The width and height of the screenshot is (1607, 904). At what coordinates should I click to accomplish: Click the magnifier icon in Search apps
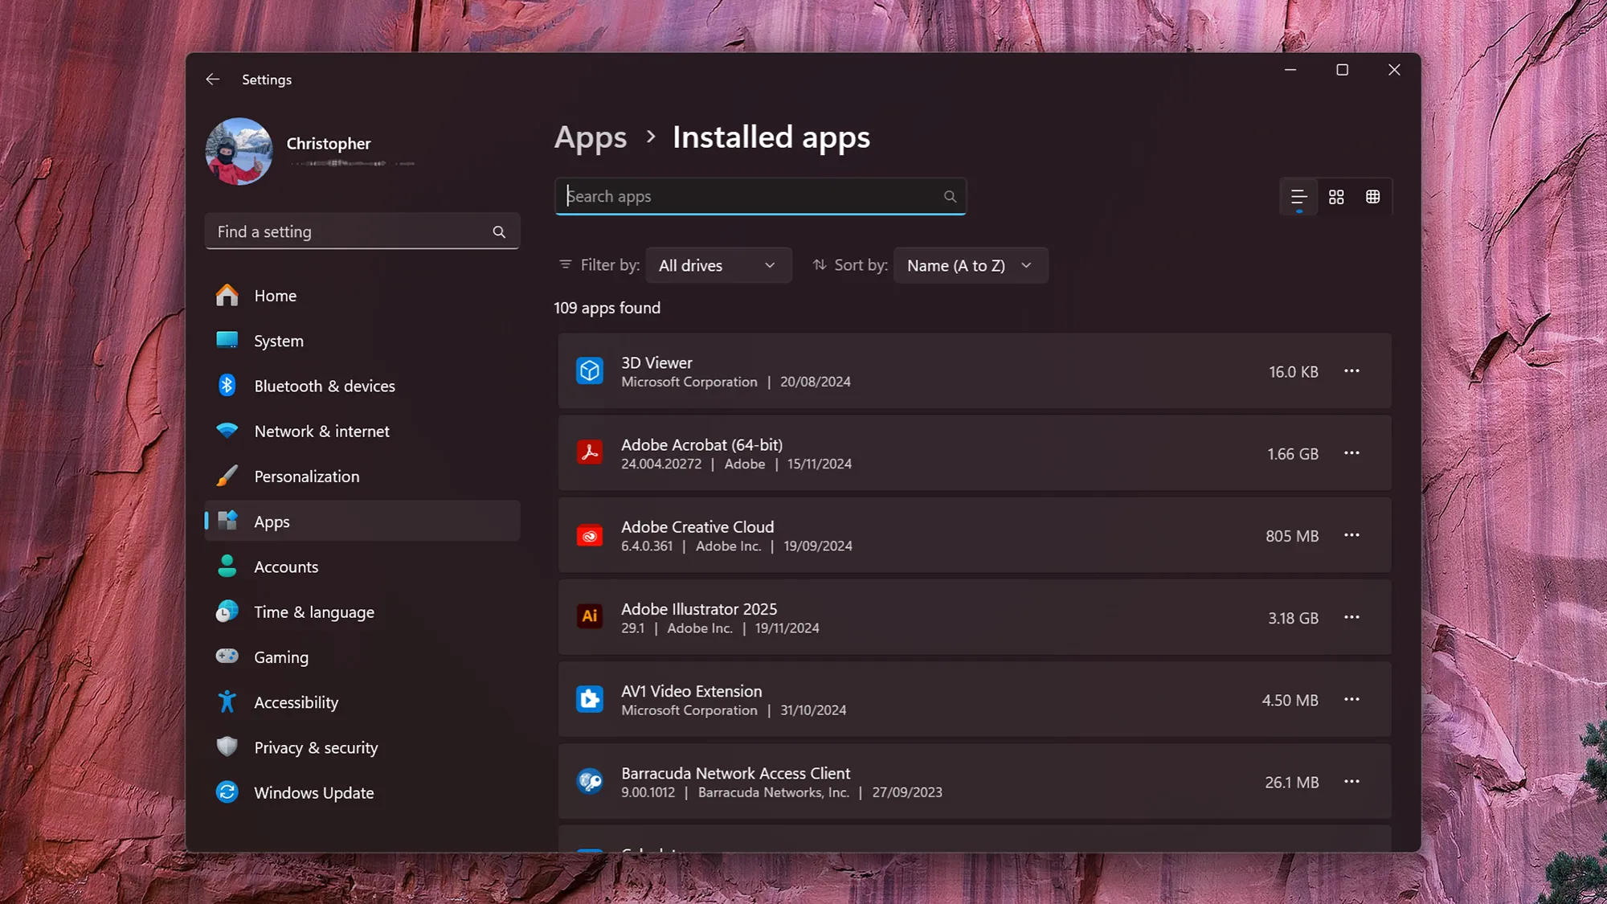pos(950,197)
